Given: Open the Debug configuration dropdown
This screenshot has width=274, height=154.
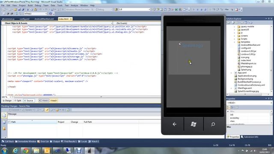Looking at the screenshot, I should click(x=104, y=9).
